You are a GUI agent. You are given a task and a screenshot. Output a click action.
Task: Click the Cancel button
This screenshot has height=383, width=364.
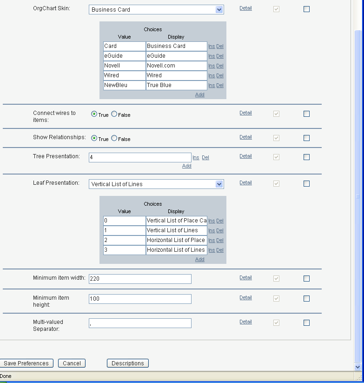pyautogui.click(x=72, y=363)
